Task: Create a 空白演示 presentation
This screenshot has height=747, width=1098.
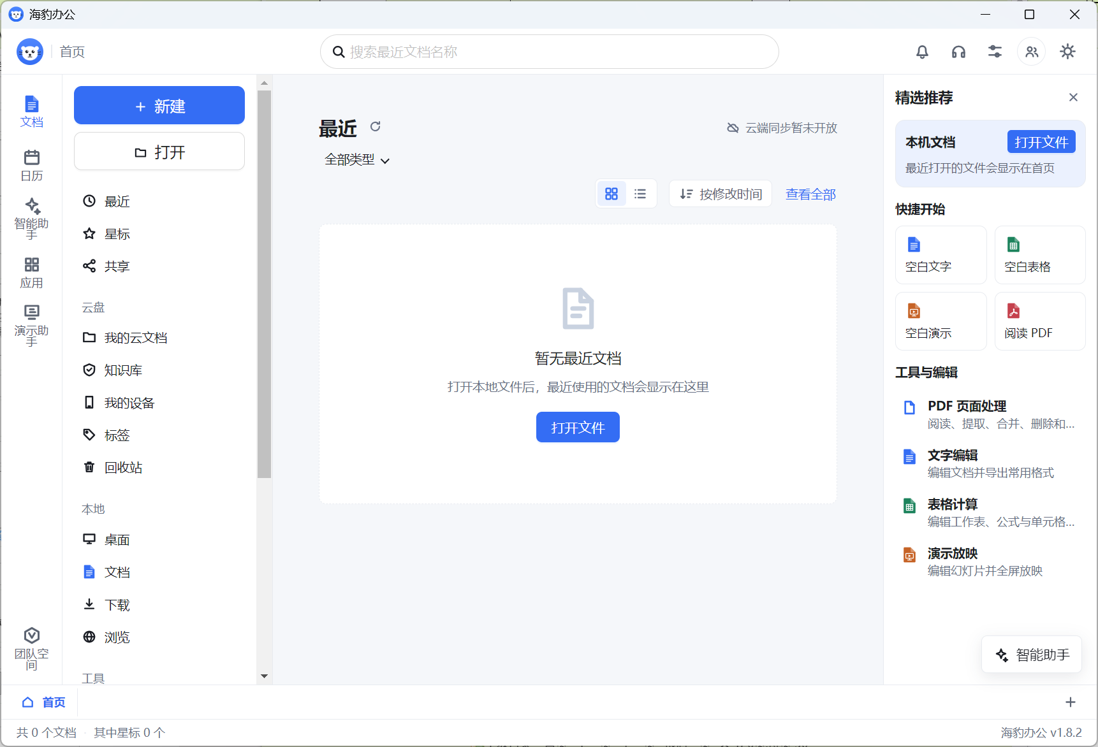Action: (x=941, y=321)
